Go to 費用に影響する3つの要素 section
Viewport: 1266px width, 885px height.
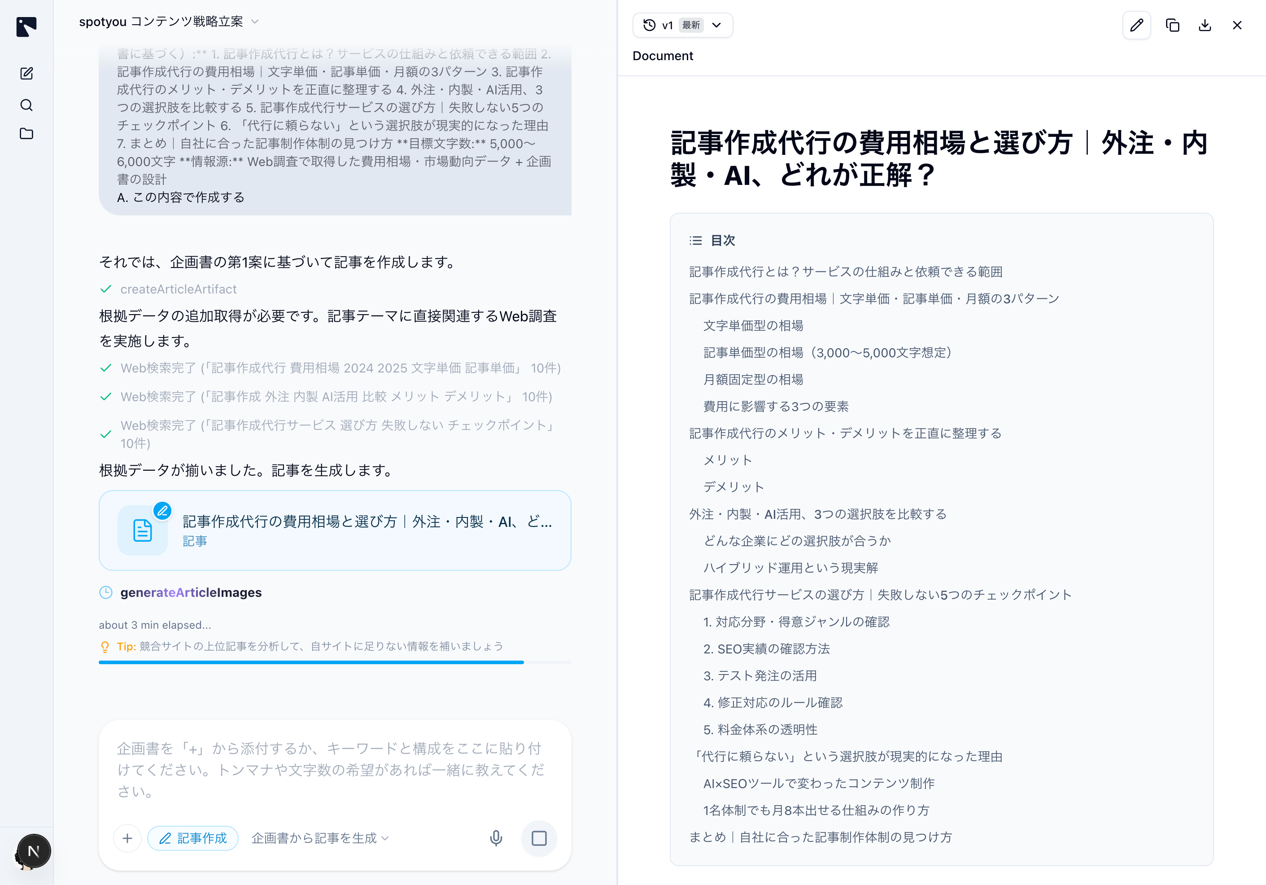coord(775,406)
